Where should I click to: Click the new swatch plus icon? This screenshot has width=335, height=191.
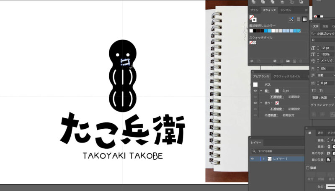click(295, 61)
